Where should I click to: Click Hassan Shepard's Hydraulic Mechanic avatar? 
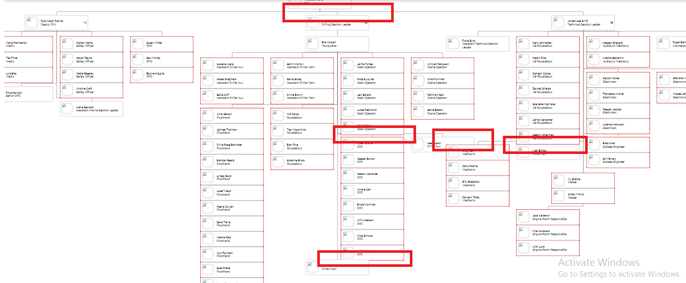click(594, 44)
